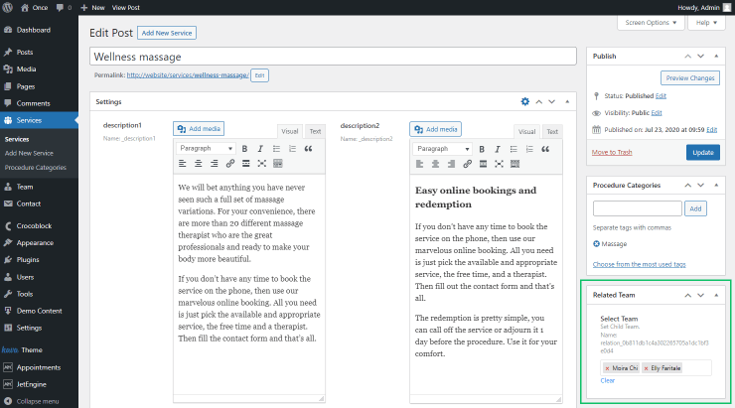Remove Moira Chi from Select Team
The width and height of the screenshot is (735, 408).
click(x=608, y=368)
